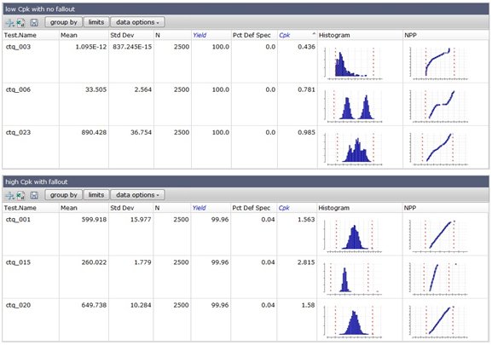Click the group by button in the bottom panel
492x345 pixels.
(64, 195)
